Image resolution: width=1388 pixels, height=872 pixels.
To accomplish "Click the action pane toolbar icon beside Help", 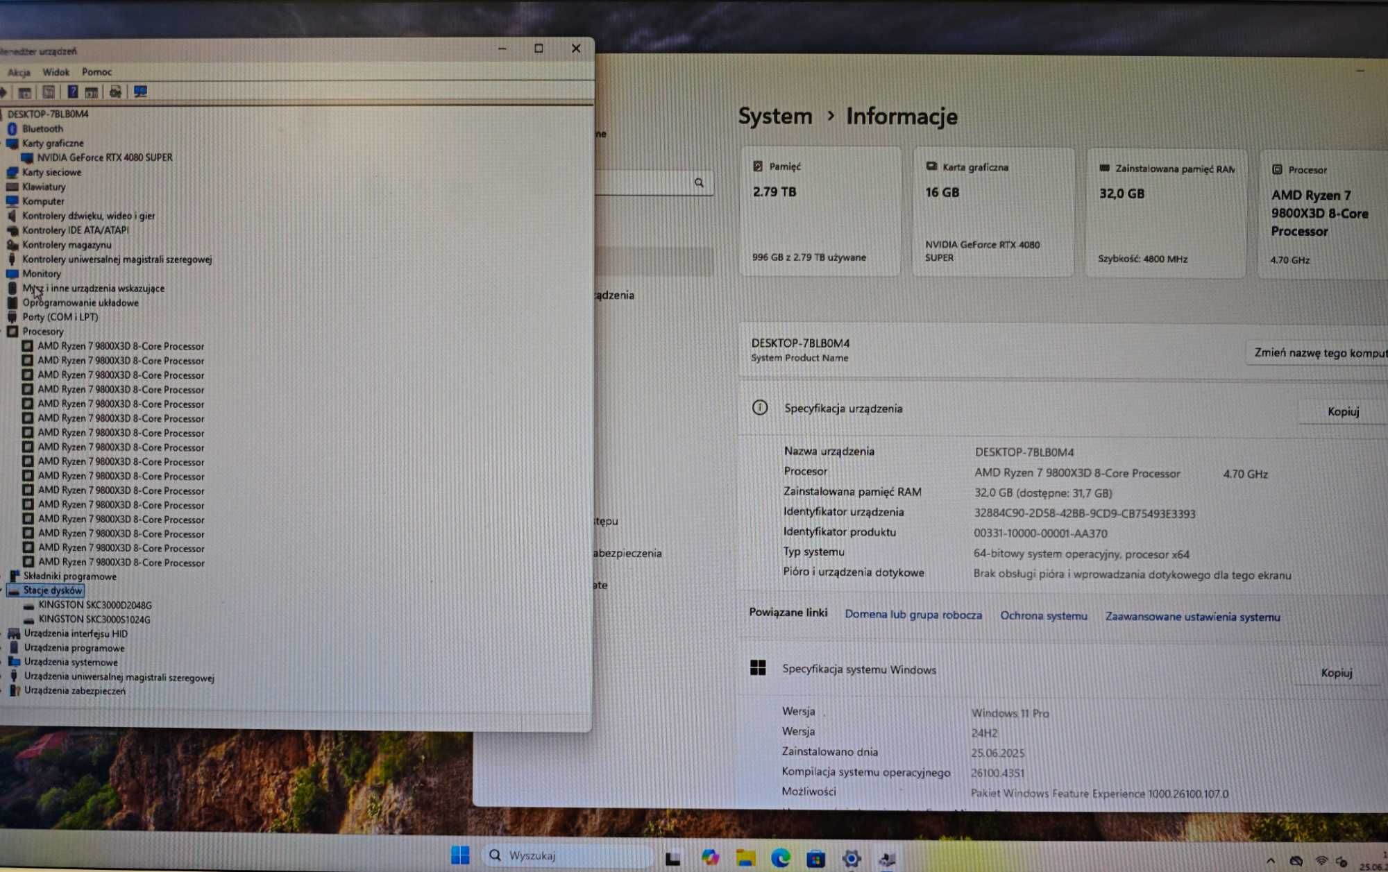I will [92, 92].
